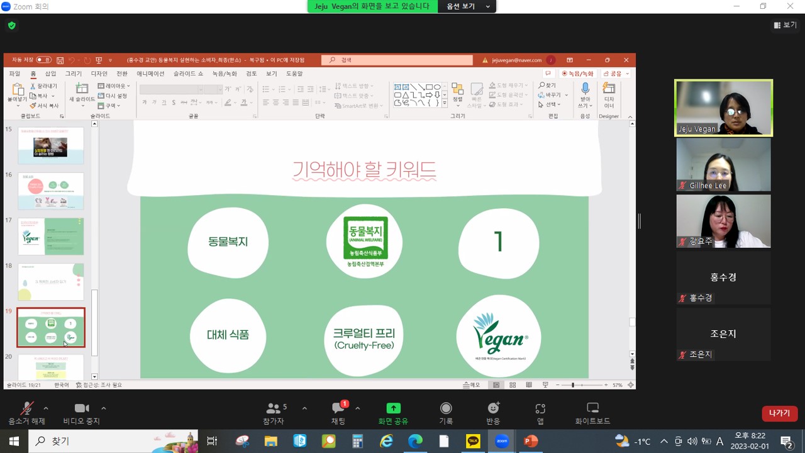Click PowerPoint save icon
Screen dimensions: 805x453
[60, 60]
